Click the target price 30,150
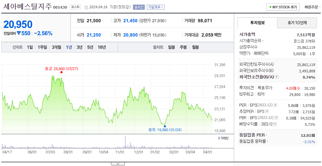The image size is (322, 166). [309, 88]
